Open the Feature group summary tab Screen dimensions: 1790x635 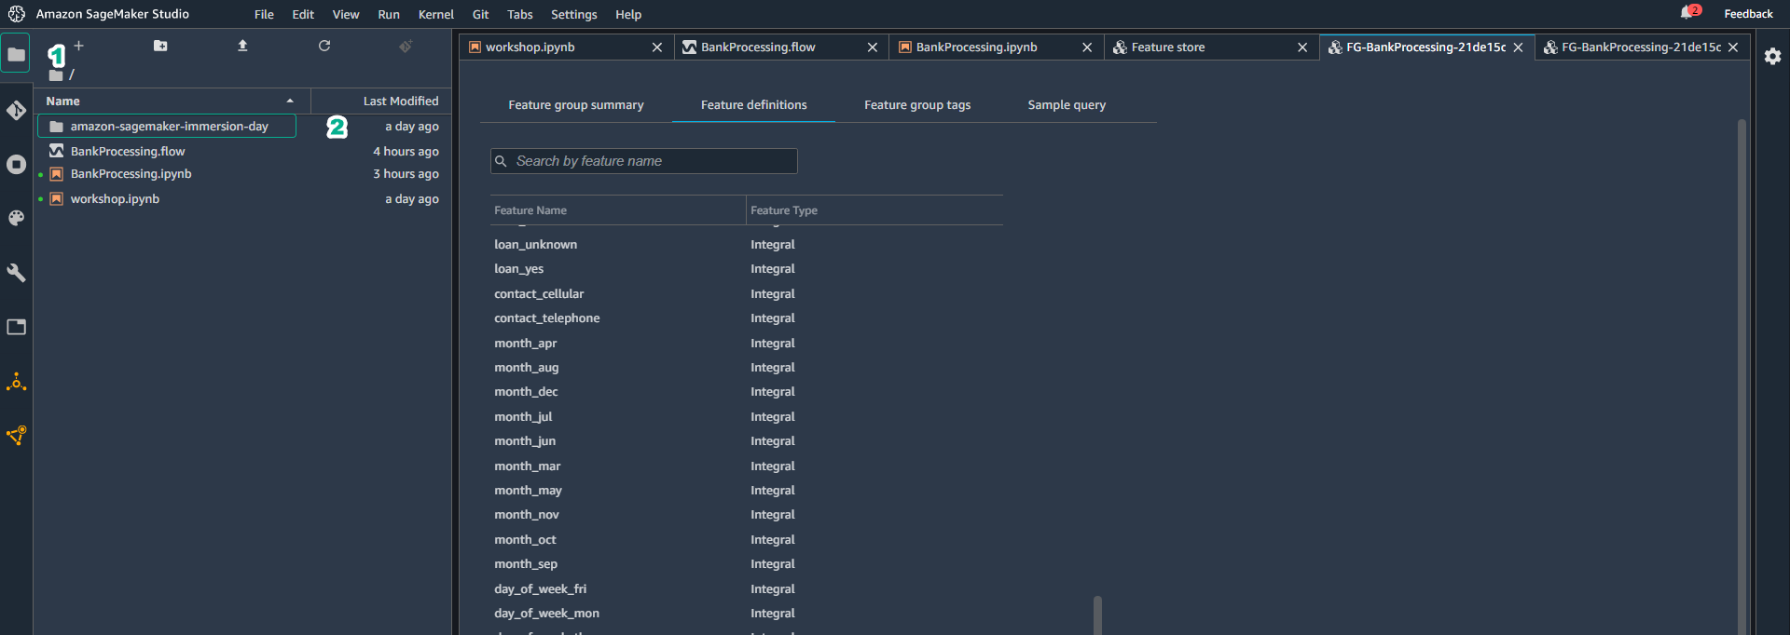[576, 105]
